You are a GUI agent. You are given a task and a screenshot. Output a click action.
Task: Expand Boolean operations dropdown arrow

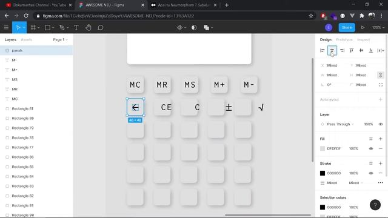coord(212,28)
